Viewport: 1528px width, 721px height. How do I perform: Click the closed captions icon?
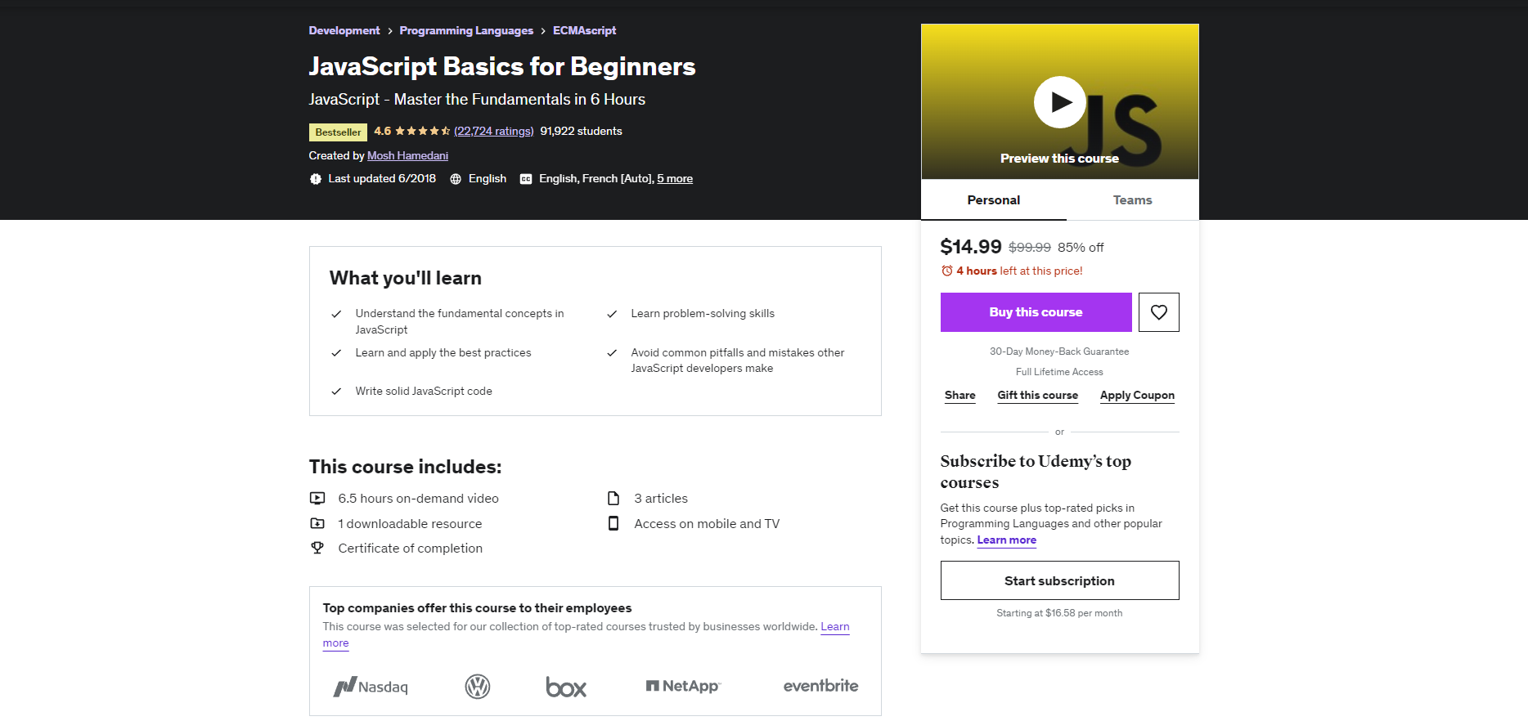click(526, 179)
